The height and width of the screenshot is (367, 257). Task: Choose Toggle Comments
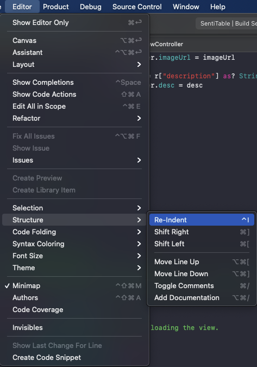pos(202,285)
